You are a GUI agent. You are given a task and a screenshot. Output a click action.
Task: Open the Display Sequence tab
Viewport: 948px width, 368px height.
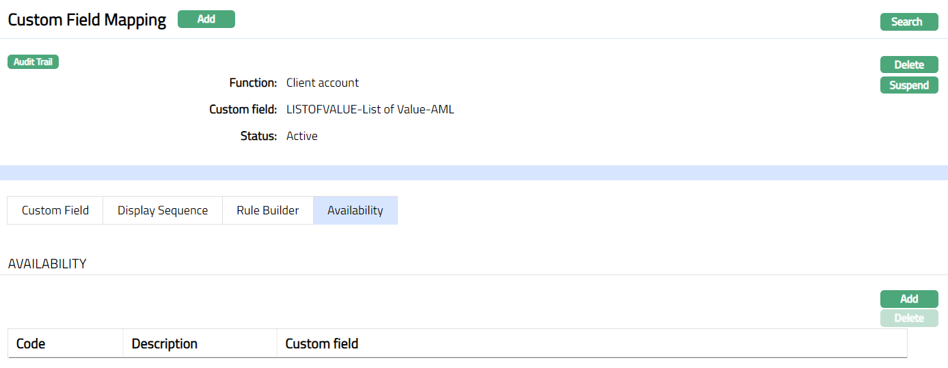click(x=163, y=210)
